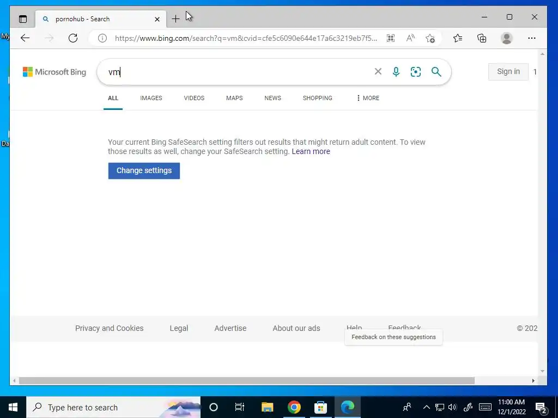Show hidden system tray icons

pyautogui.click(x=426, y=407)
